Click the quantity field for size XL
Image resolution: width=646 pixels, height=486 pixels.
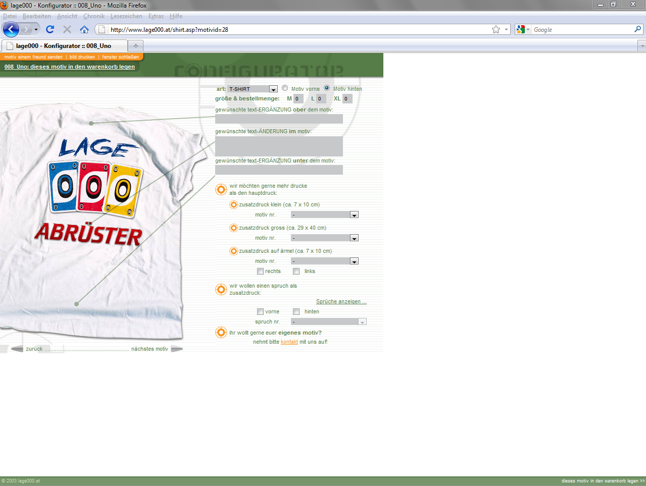[x=347, y=98]
